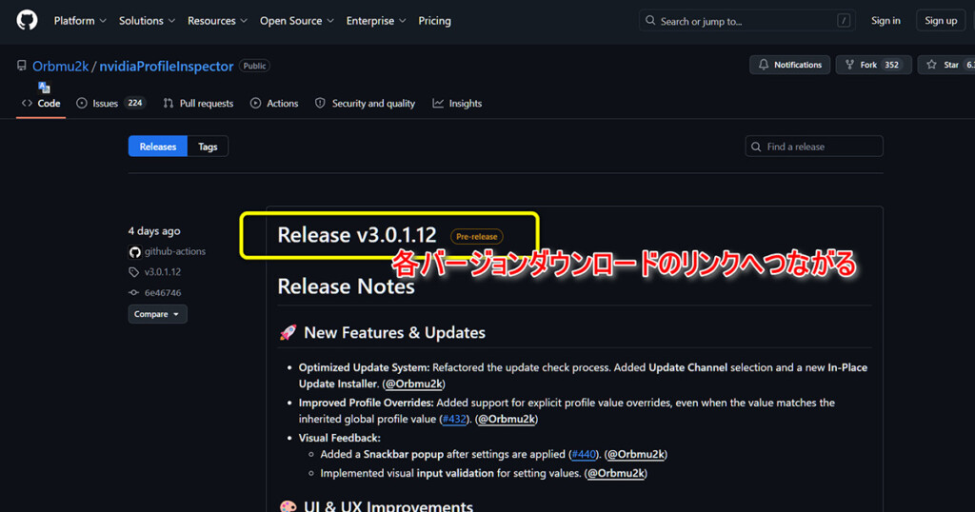Open the v3.0.1.12 tag link

click(x=162, y=272)
